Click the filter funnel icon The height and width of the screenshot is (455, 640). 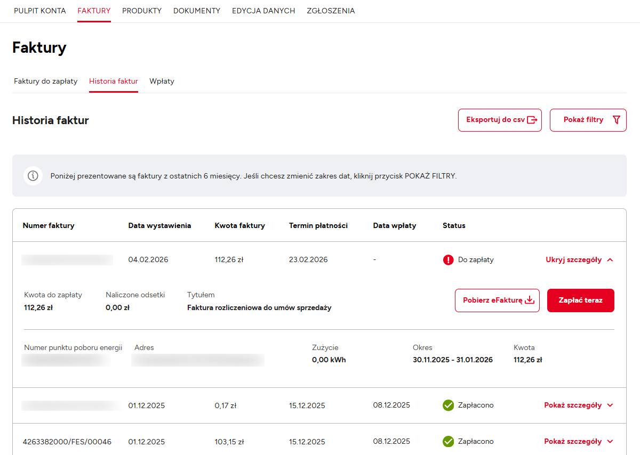point(617,120)
